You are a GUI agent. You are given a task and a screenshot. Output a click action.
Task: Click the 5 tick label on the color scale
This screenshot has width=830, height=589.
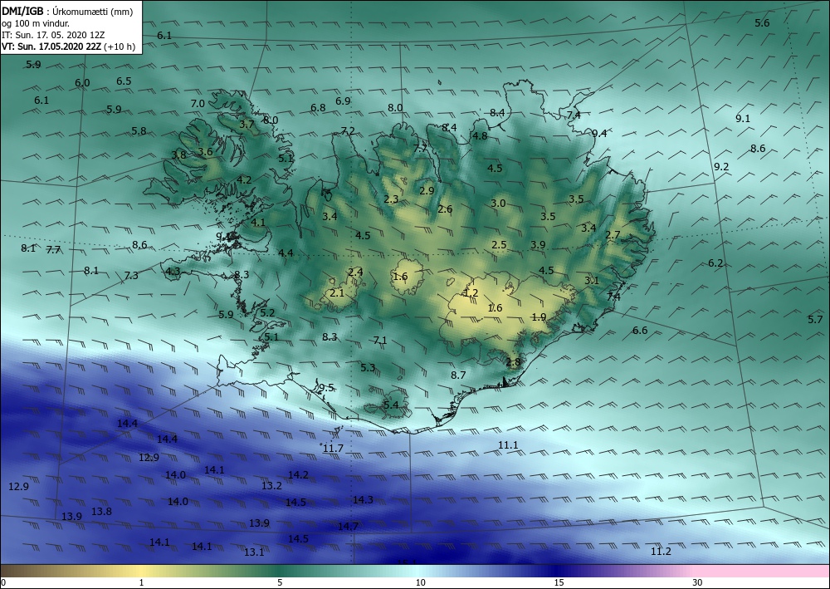coord(280,583)
